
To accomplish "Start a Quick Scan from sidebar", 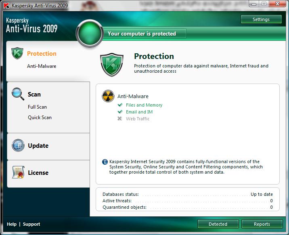I will tap(40, 117).
